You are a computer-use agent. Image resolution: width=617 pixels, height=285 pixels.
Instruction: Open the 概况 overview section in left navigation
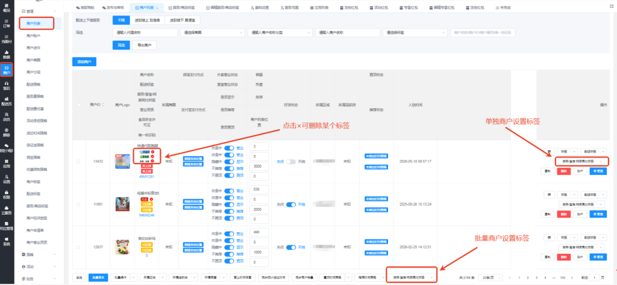6,7
